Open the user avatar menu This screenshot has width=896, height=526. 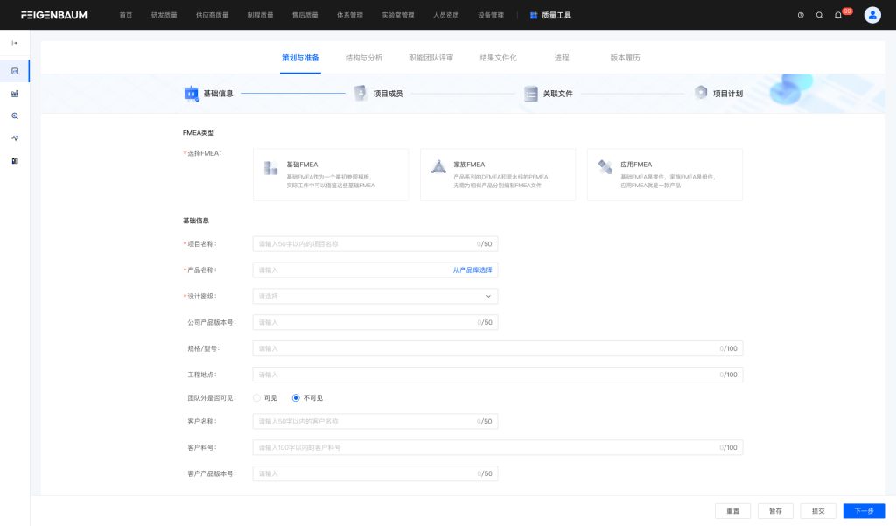872,15
